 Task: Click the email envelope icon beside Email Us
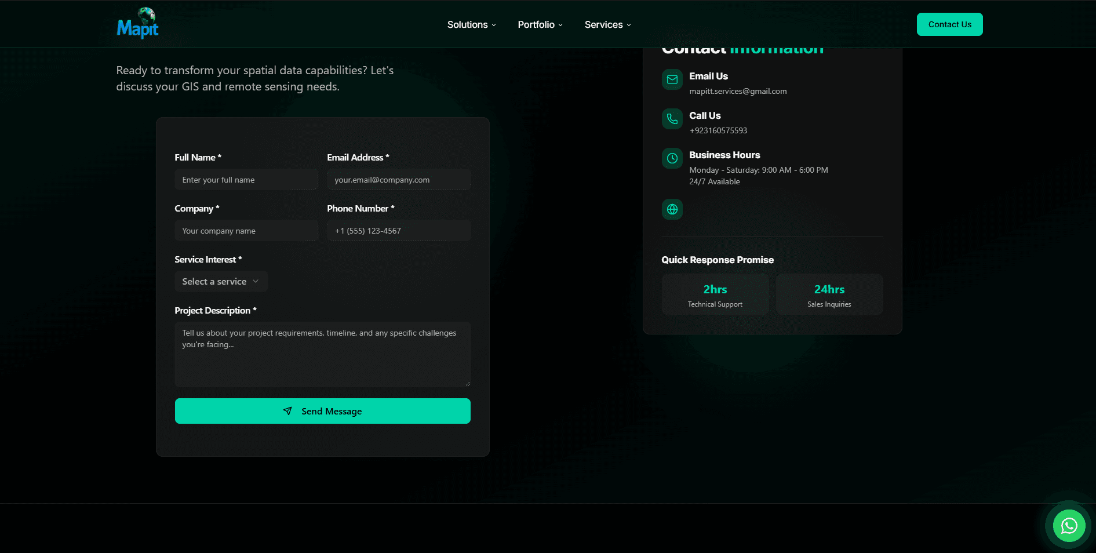pos(672,79)
